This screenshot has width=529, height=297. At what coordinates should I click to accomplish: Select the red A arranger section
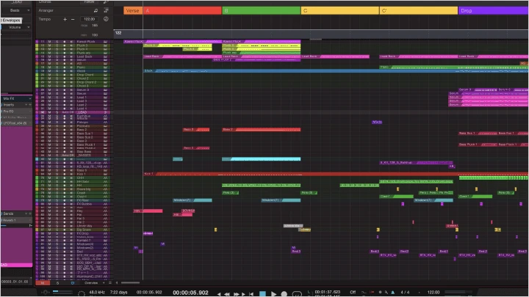pyautogui.click(x=182, y=11)
